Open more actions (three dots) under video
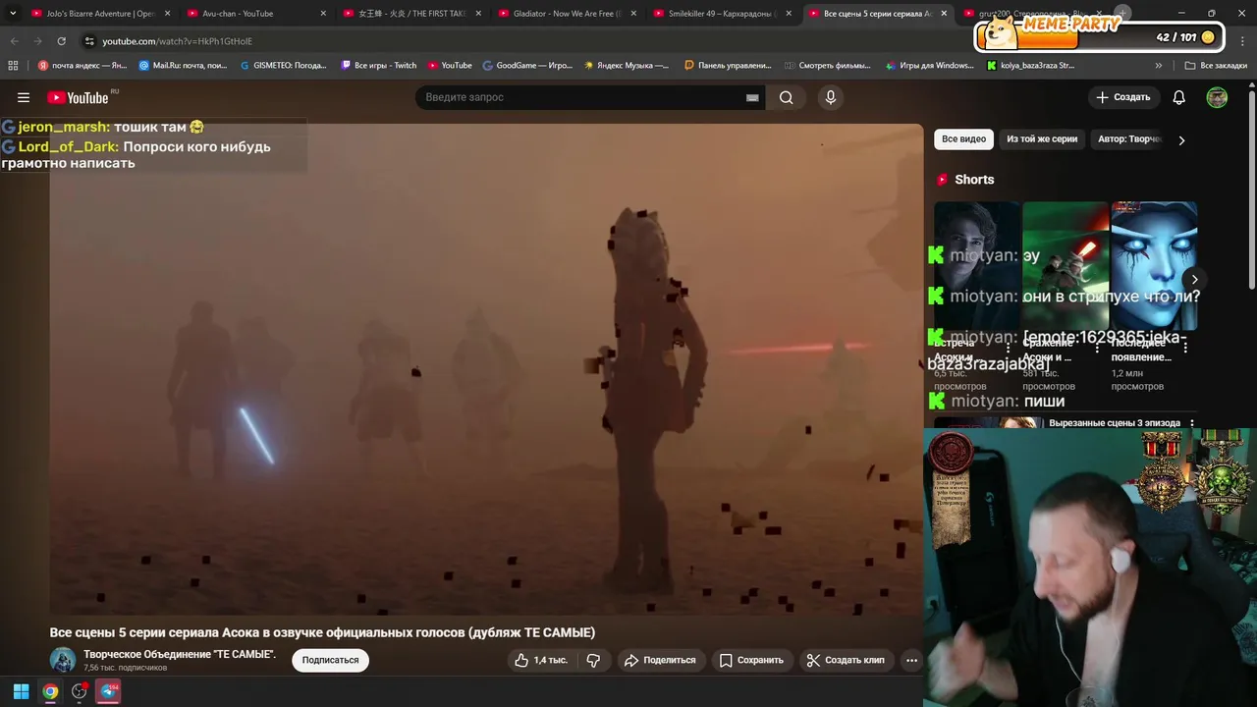 911,660
